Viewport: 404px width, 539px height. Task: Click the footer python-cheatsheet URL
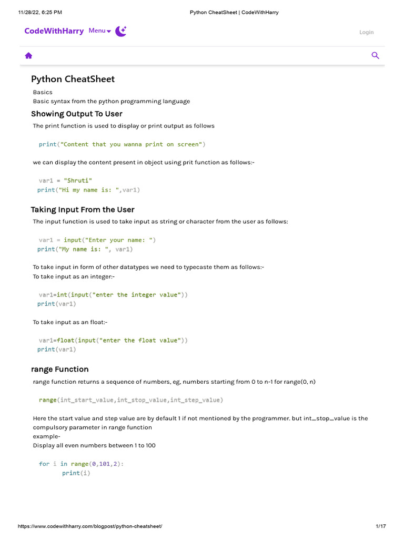pos(90,526)
